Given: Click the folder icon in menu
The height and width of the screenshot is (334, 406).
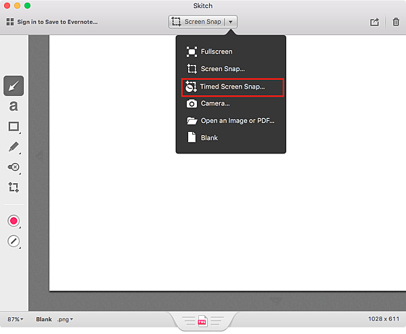Looking at the screenshot, I should [192, 121].
